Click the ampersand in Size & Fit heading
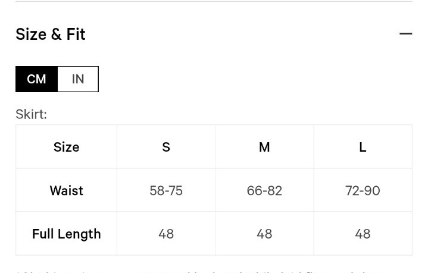The image size is (428, 273). pyautogui.click(x=56, y=34)
